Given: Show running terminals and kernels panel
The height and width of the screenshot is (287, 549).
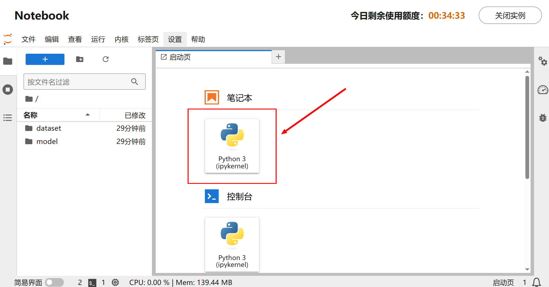Looking at the screenshot, I should click(x=8, y=90).
